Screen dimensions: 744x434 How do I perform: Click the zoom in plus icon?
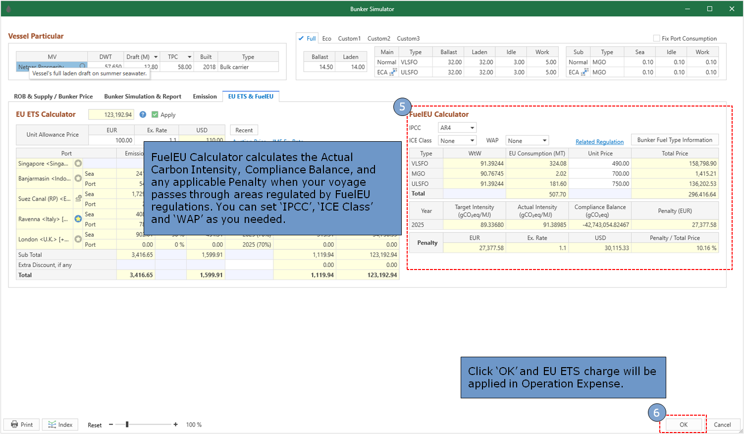pyautogui.click(x=175, y=425)
